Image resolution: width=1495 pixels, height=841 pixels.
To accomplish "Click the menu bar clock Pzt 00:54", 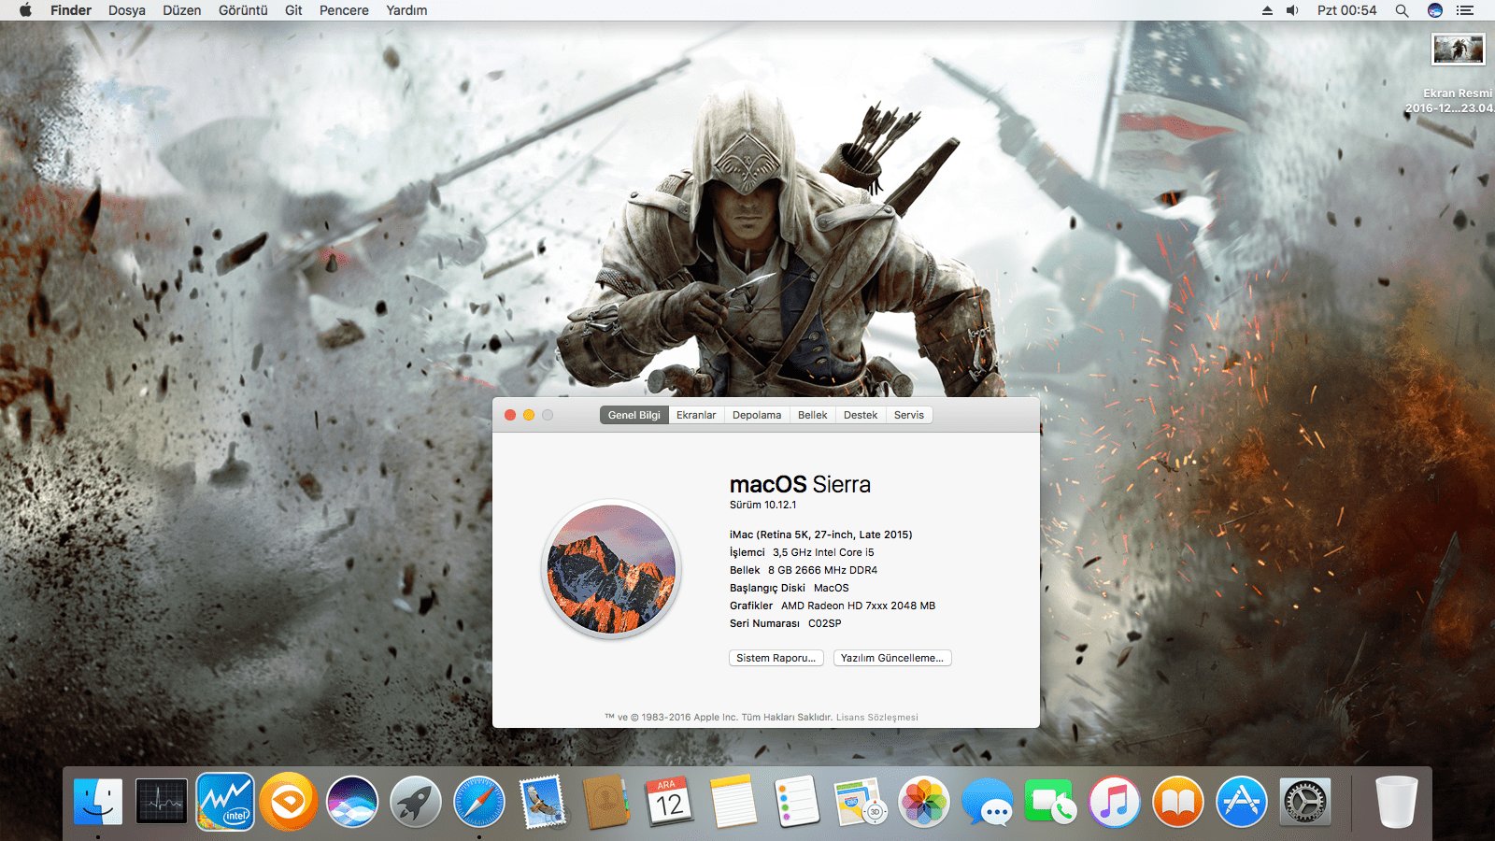I will pyautogui.click(x=1346, y=10).
